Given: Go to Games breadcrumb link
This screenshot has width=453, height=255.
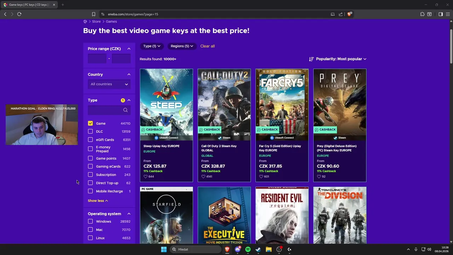Looking at the screenshot, I should point(111,22).
